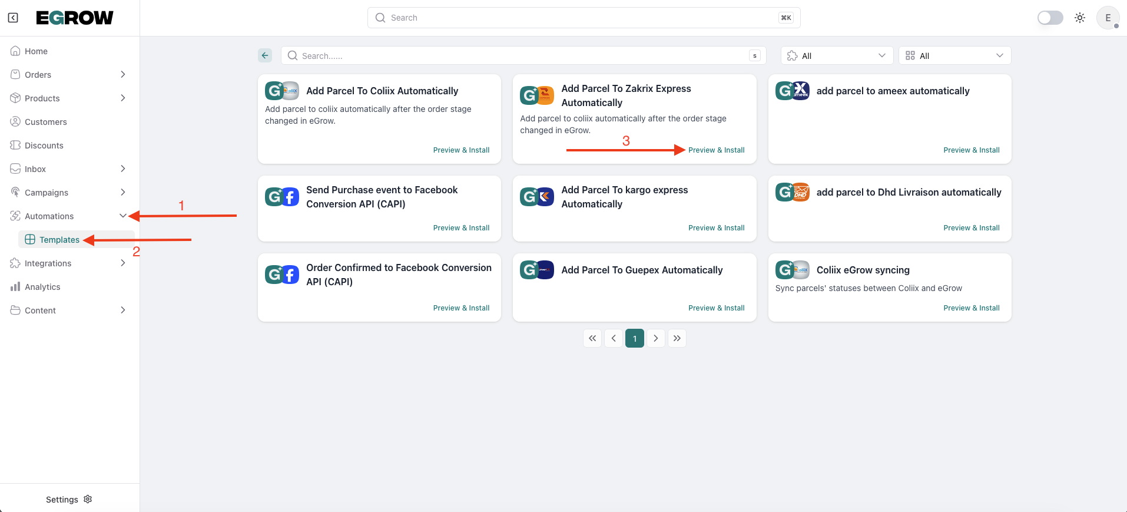This screenshot has height=512, width=1127.
Task: Click the back arrow beside template search
Action: 265,55
